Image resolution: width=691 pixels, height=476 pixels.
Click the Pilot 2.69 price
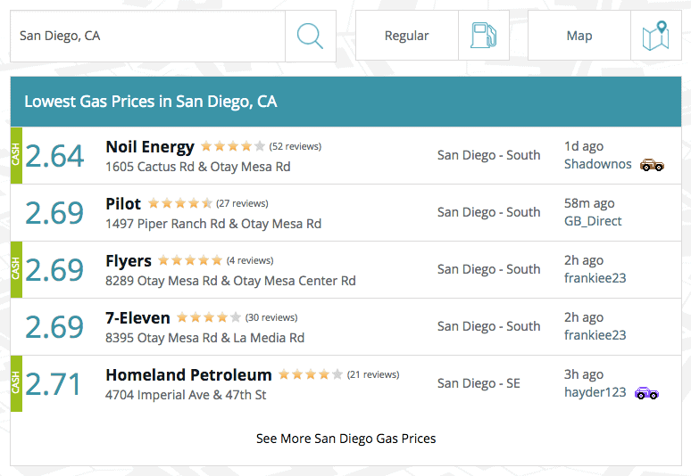(x=54, y=213)
